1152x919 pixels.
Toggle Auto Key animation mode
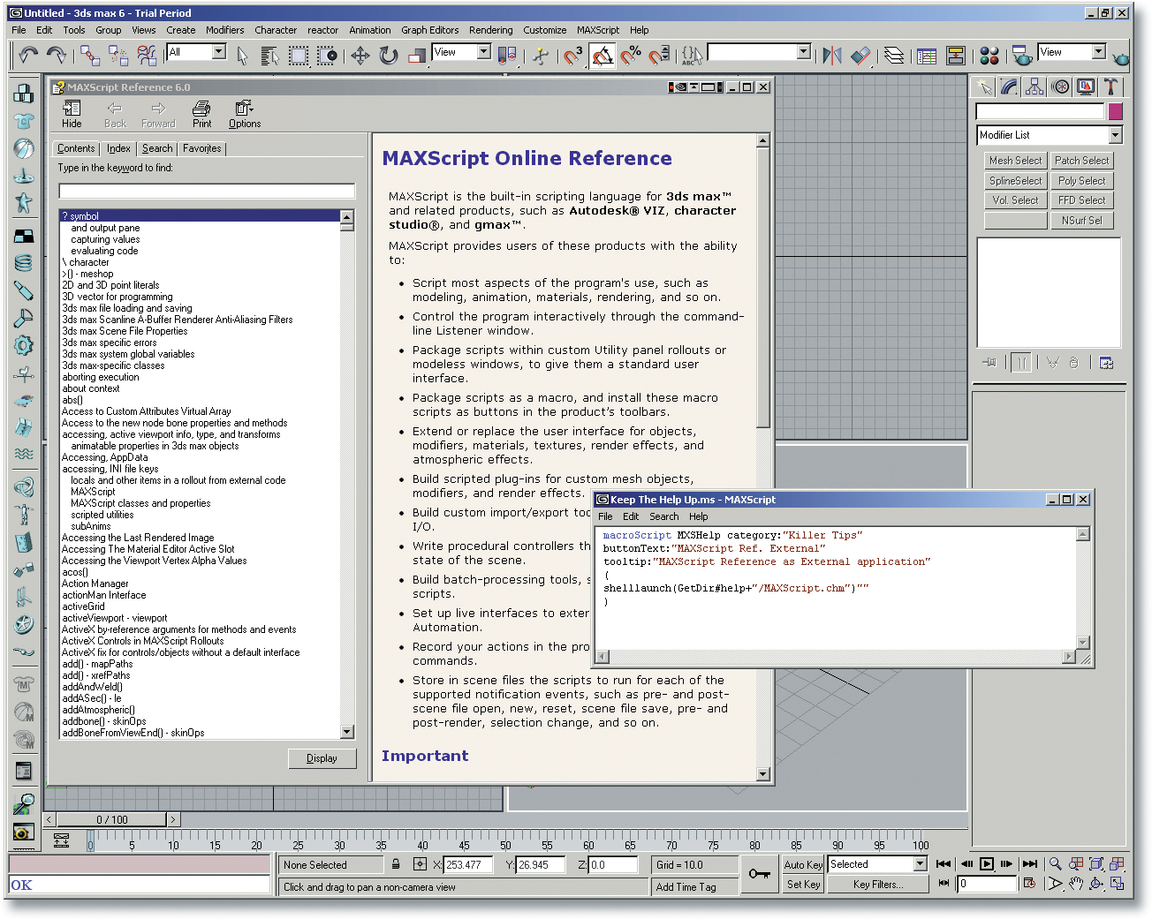click(803, 865)
